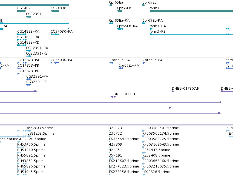Select protein label CG34030-PA
Viewport: 233px width, 176px height.
click(62, 60)
